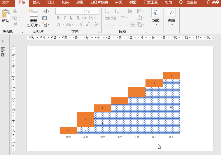Toggle Align Left paragraph alignment
The width and height of the screenshot is (221, 155).
point(107,25)
